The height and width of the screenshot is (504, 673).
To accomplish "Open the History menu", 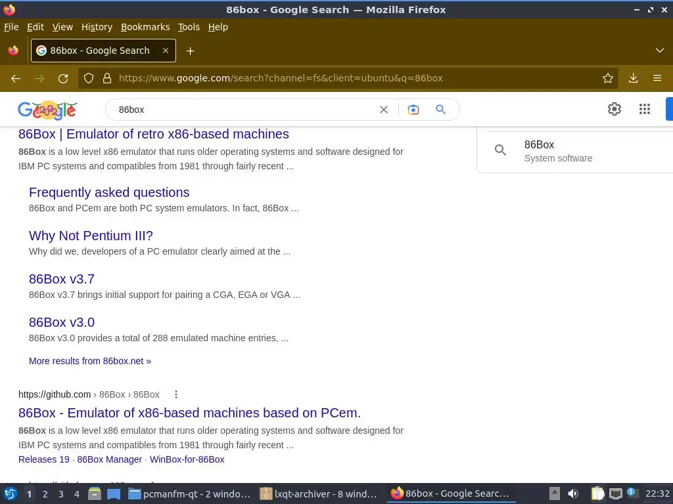I will point(97,27).
